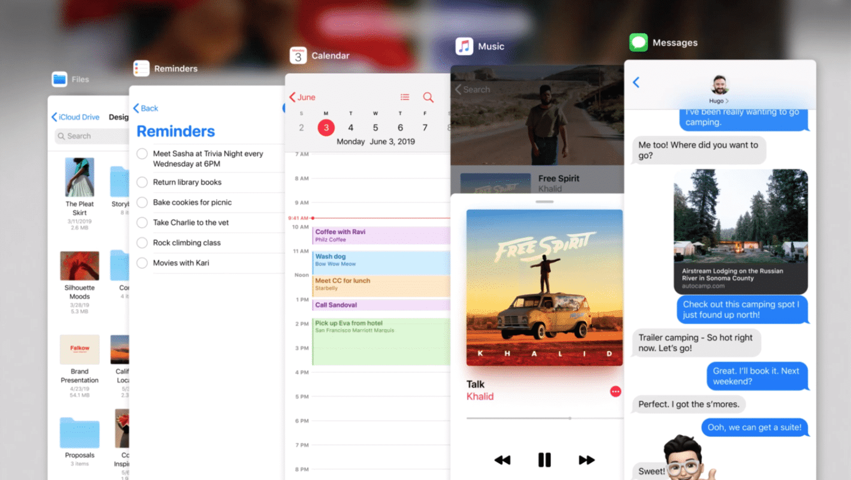851x480 pixels.
Task: Open the Silhouette Moods file thumbnail
Action: (x=80, y=265)
